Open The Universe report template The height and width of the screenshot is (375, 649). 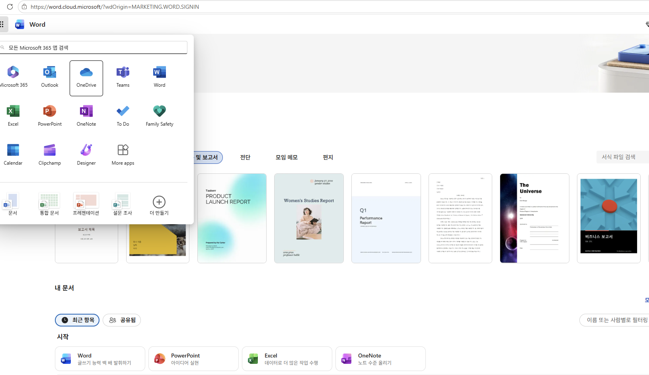tap(534, 218)
